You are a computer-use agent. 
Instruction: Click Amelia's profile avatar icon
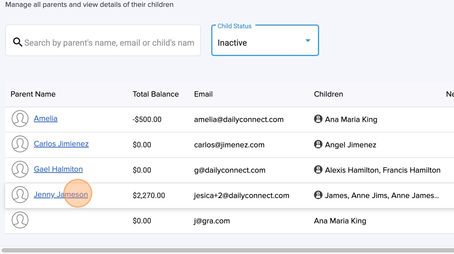[x=20, y=119]
